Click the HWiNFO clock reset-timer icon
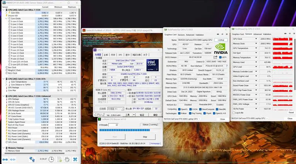 51,160
